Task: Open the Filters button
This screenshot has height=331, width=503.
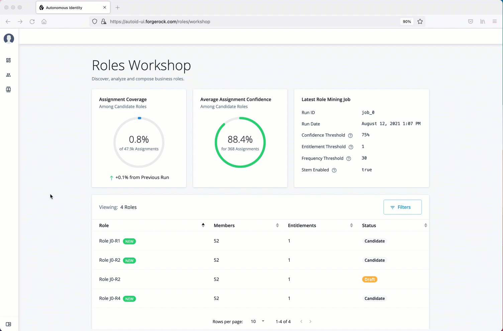Action: 402,207
